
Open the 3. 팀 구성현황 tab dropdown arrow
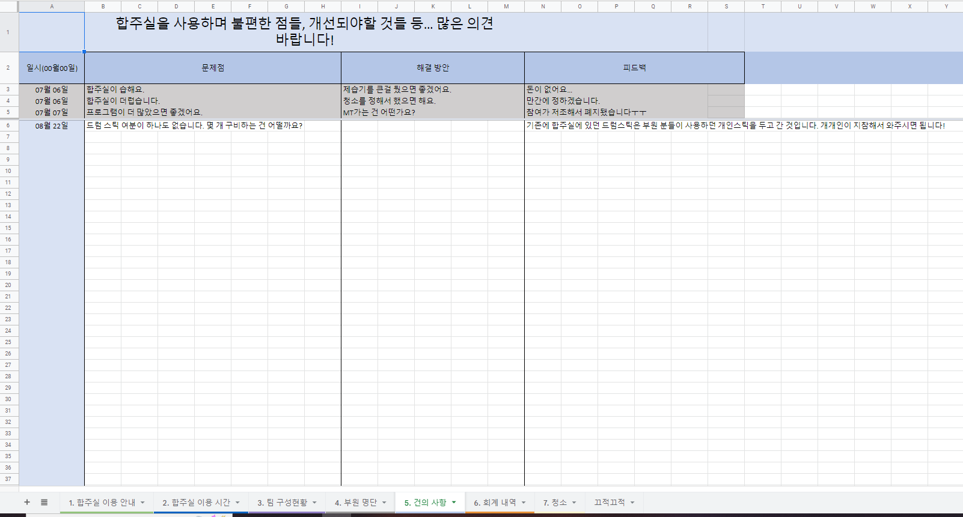point(314,503)
